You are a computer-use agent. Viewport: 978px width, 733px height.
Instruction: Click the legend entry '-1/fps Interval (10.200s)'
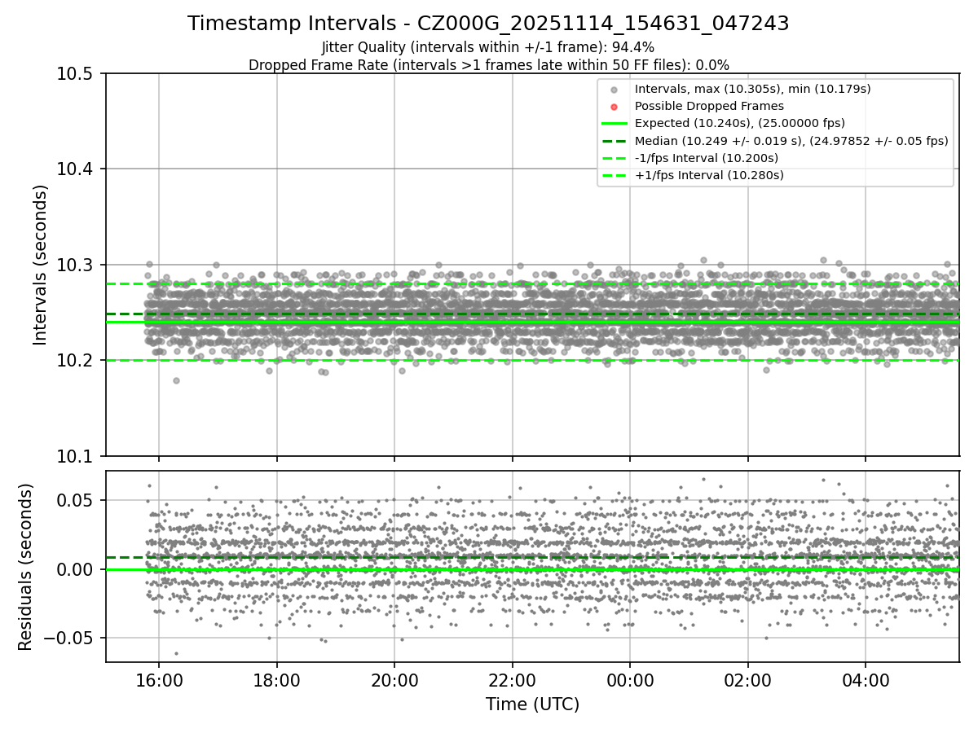click(x=707, y=157)
